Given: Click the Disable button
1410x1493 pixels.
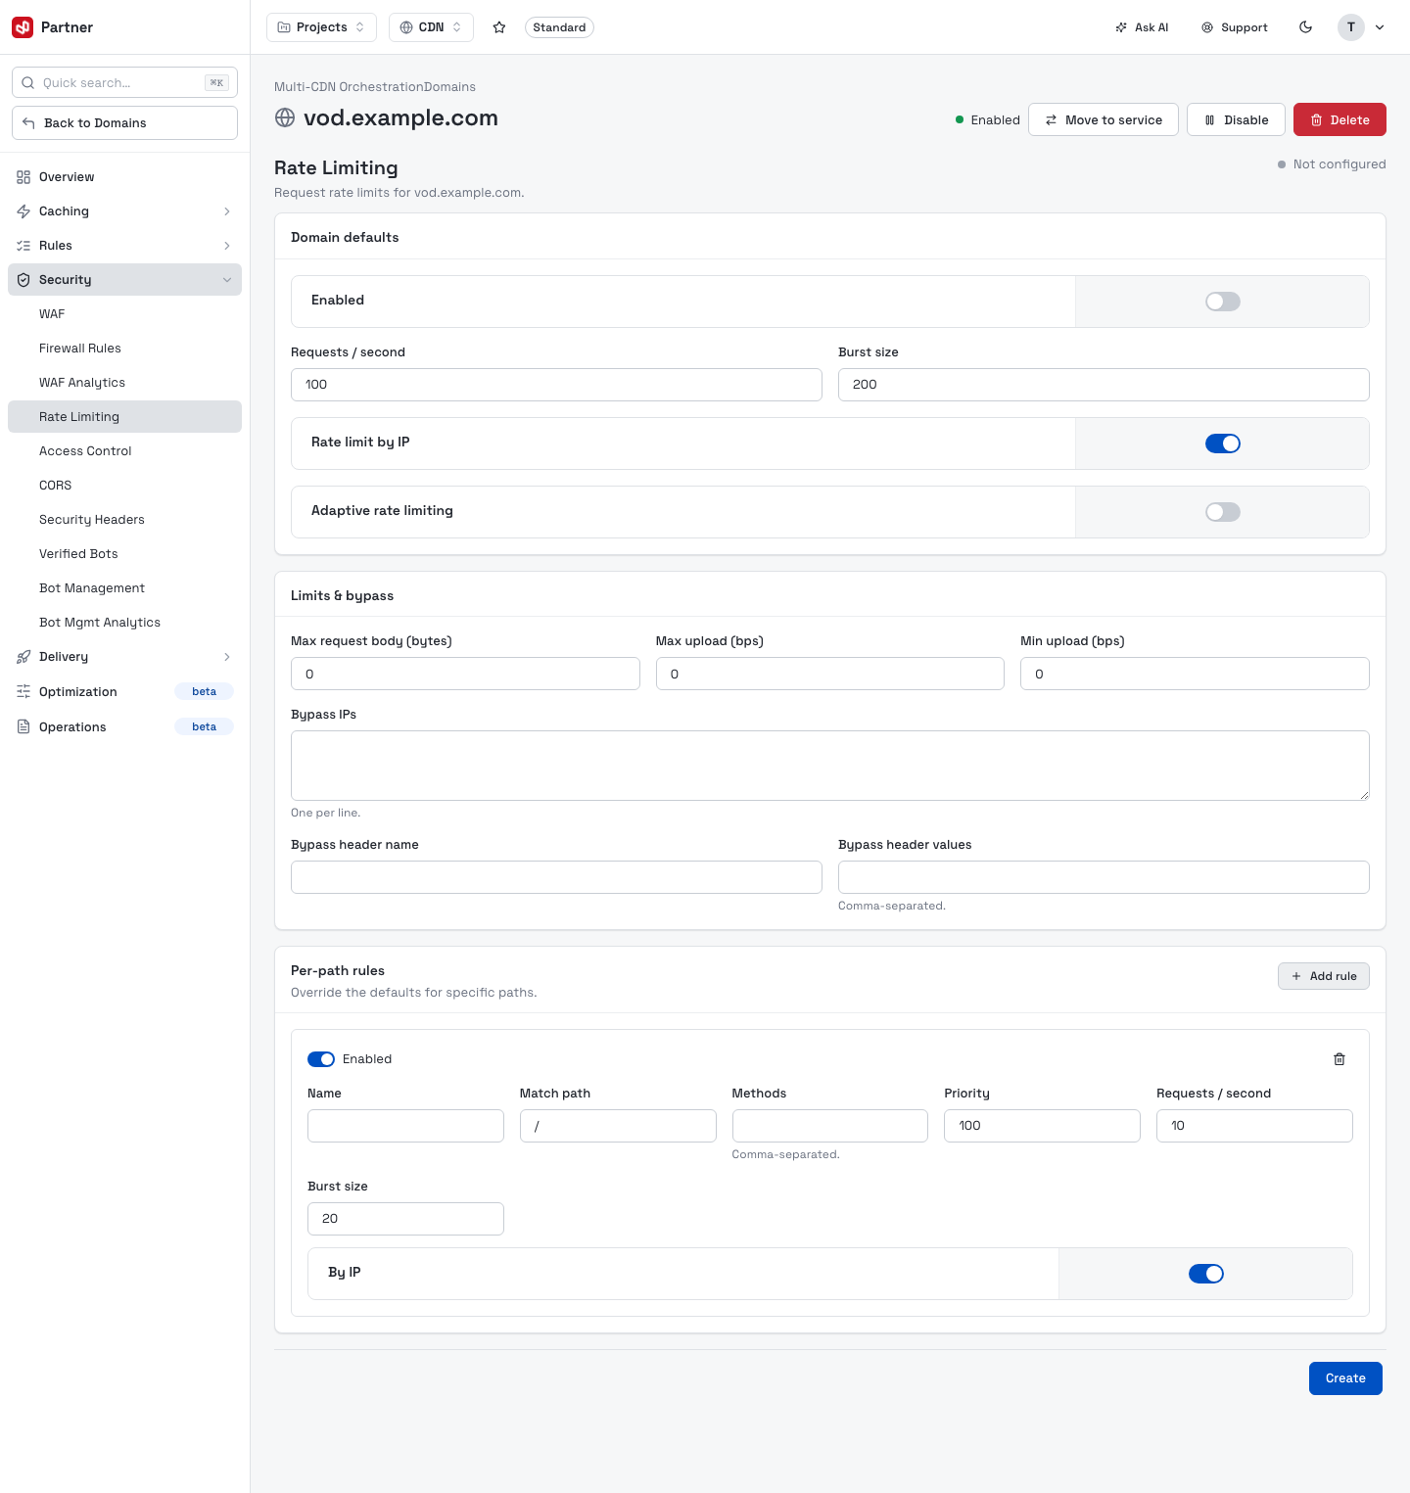Looking at the screenshot, I should pos(1236,119).
